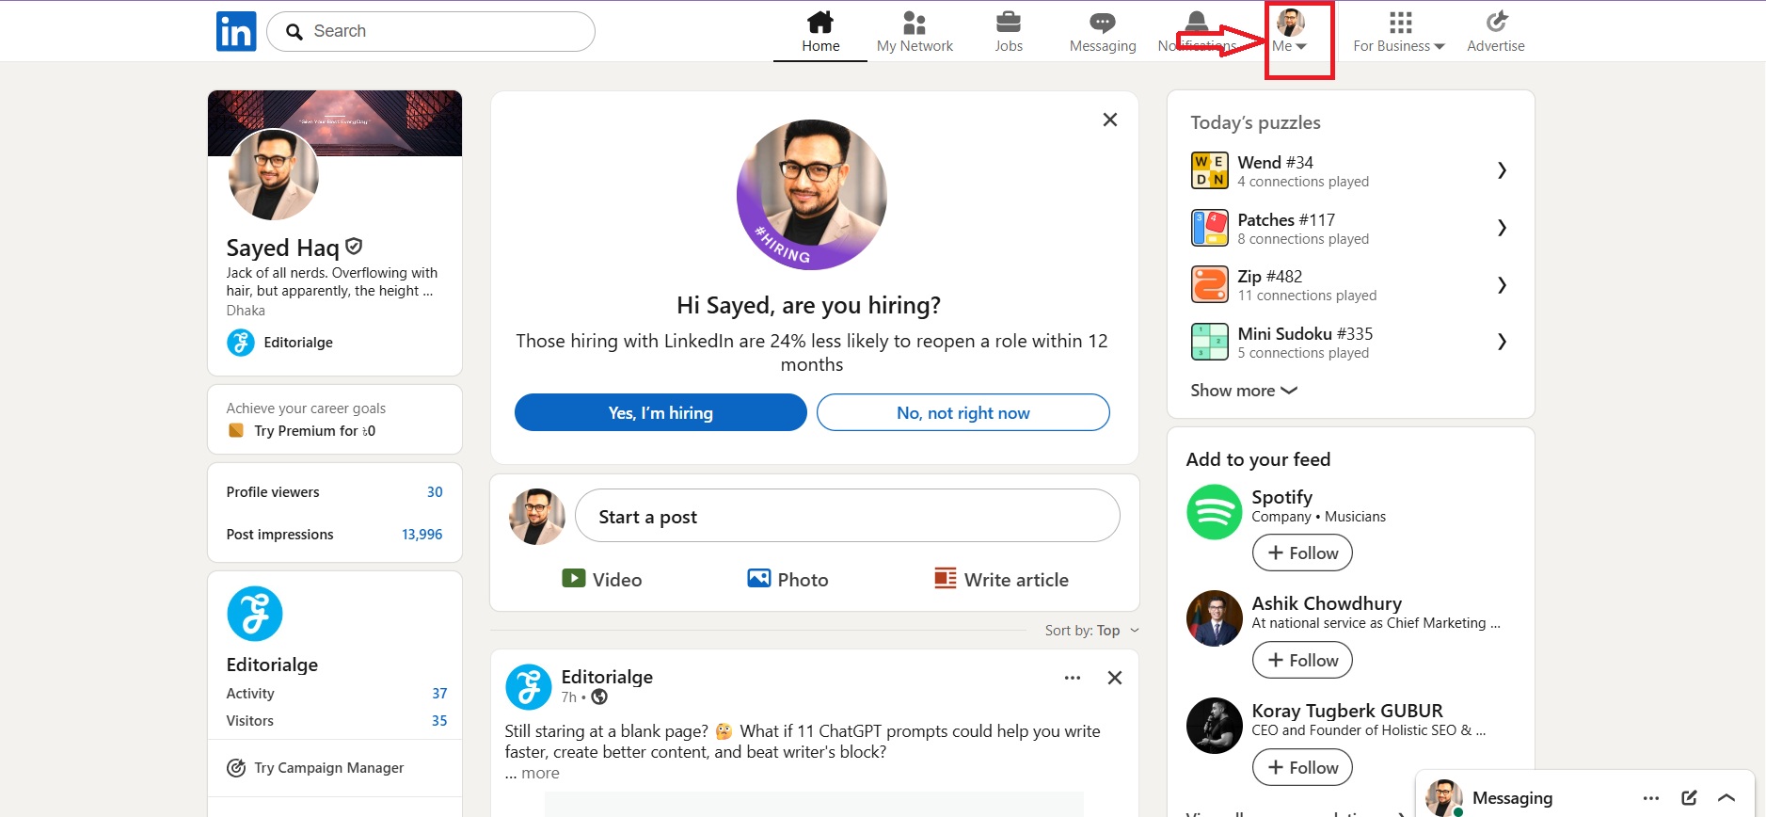This screenshot has height=817, width=1766.
Task: Expand the Messaging overlay chevron
Action: coord(1726,798)
